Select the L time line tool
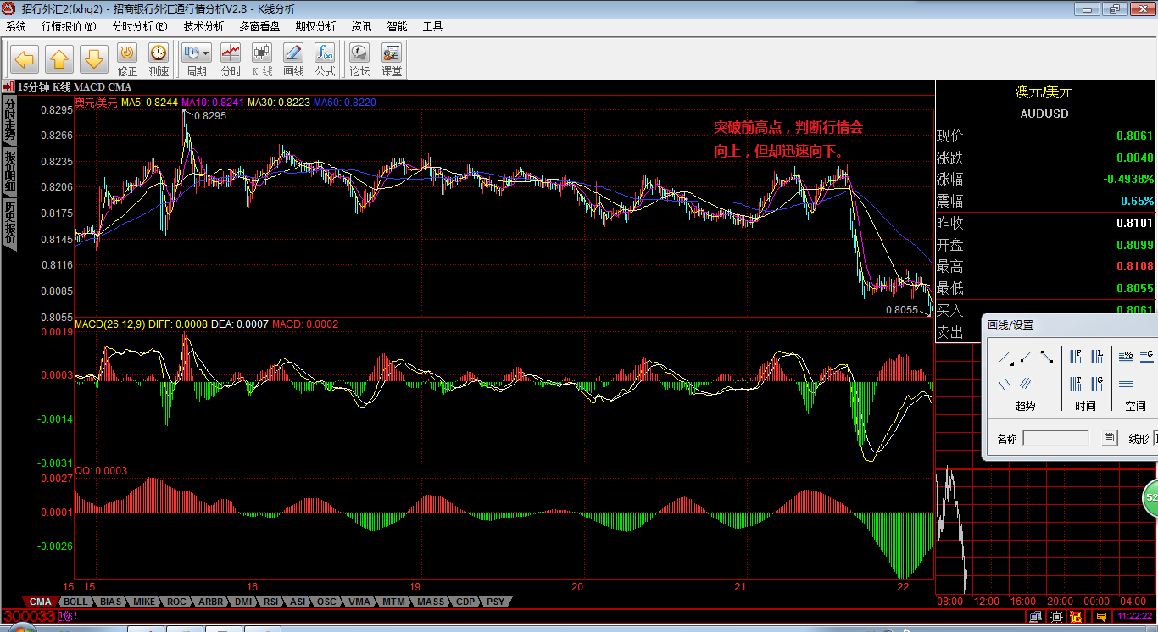Viewport: 1158px width, 632px height. pos(1096,357)
